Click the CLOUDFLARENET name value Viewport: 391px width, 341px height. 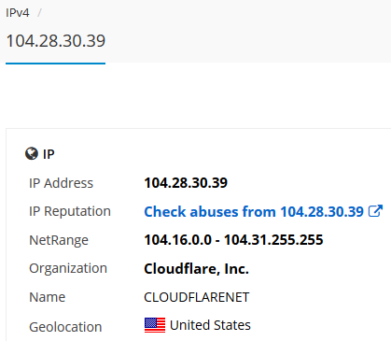197,297
